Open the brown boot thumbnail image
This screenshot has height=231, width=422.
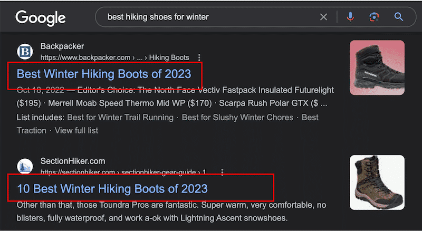pyautogui.click(x=377, y=182)
